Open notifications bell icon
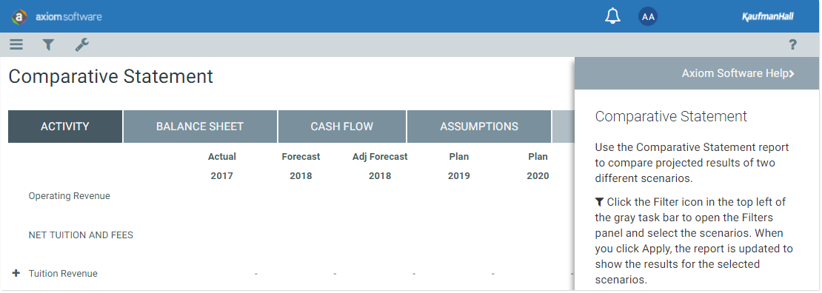Image resolution: width=822 pixels, height=293 pixels. click(612, 16)
